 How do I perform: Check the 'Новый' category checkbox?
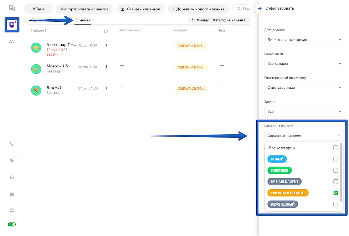click(335, 159)
